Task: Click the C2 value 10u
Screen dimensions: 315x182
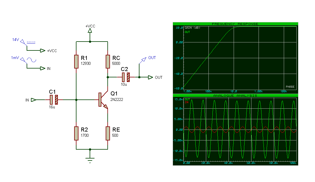Action: coord(124,85)
